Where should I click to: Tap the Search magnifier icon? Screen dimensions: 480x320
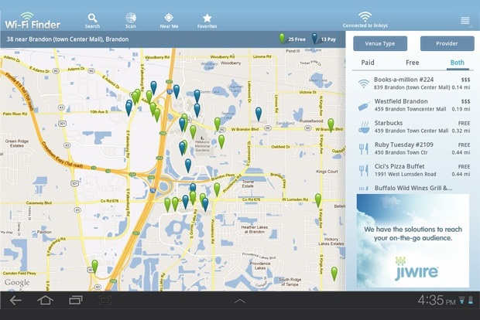coord(92,19)
